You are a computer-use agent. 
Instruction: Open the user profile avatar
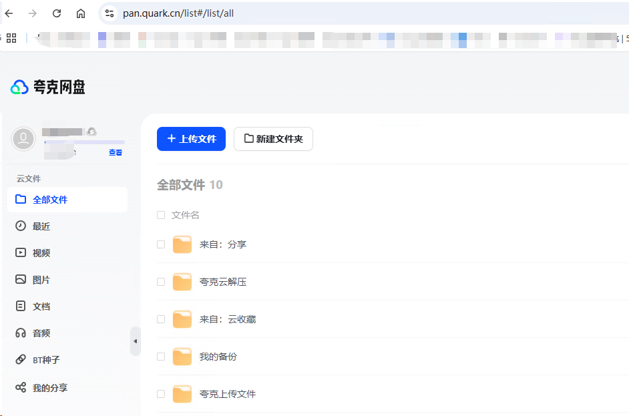click(x=23, y=139)
